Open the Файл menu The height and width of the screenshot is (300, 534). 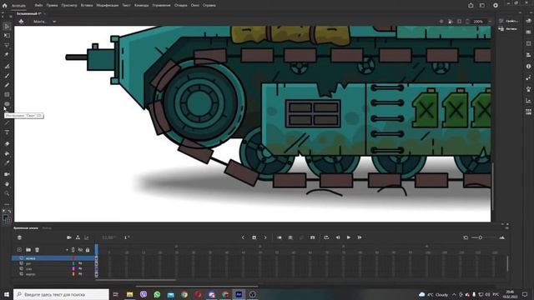(39, 6)
